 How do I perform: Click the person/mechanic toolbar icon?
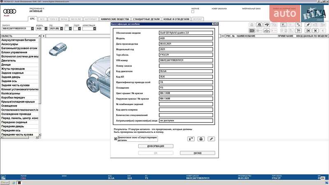point(259,25)
